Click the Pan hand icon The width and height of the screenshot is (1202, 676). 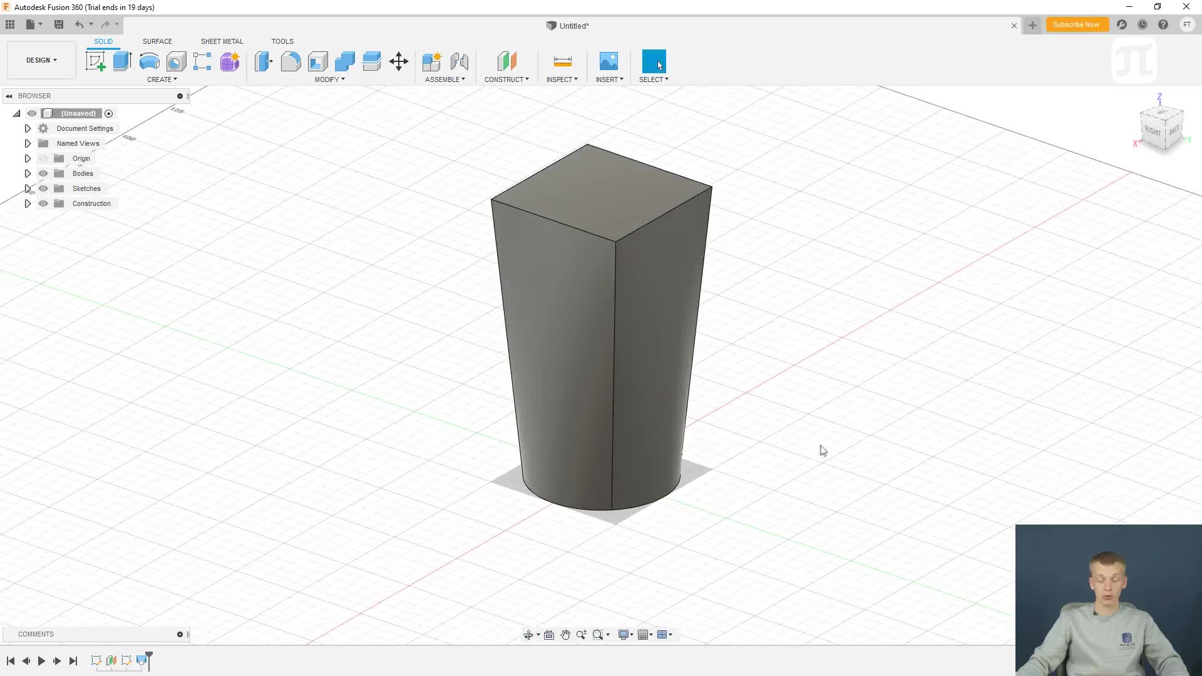[x=565, y=635]
